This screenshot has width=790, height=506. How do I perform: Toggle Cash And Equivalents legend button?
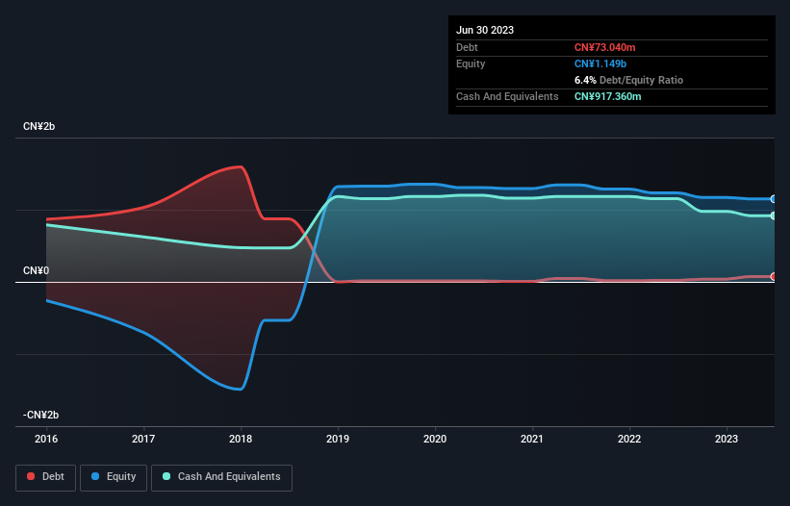pyautogui.click(x=221, y=477)
